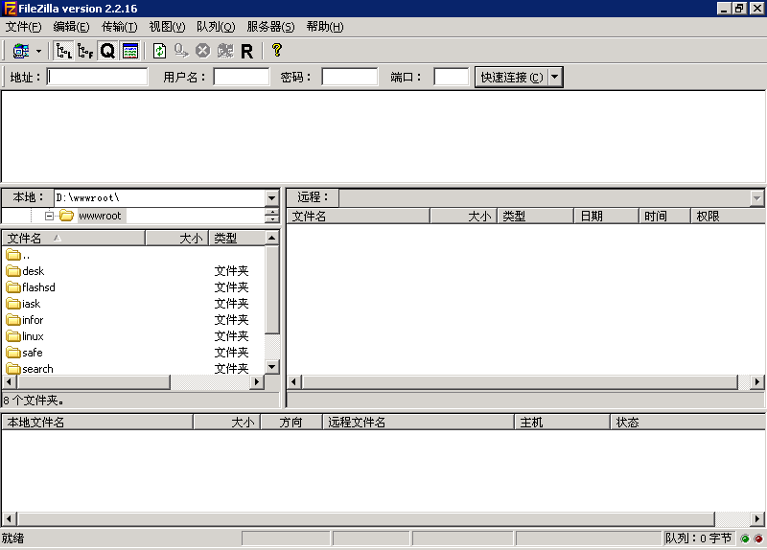Focus the 密码 password input field

pos(350,78)
